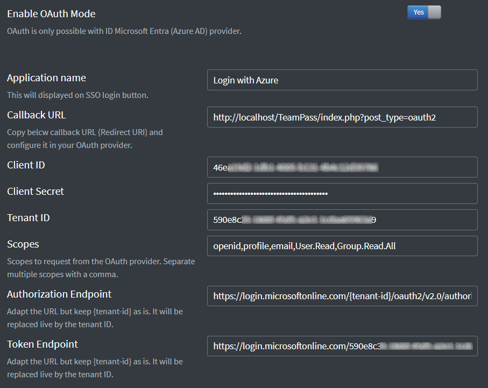
Task: Select the Callback URL input field
Action: click(342, 117)
